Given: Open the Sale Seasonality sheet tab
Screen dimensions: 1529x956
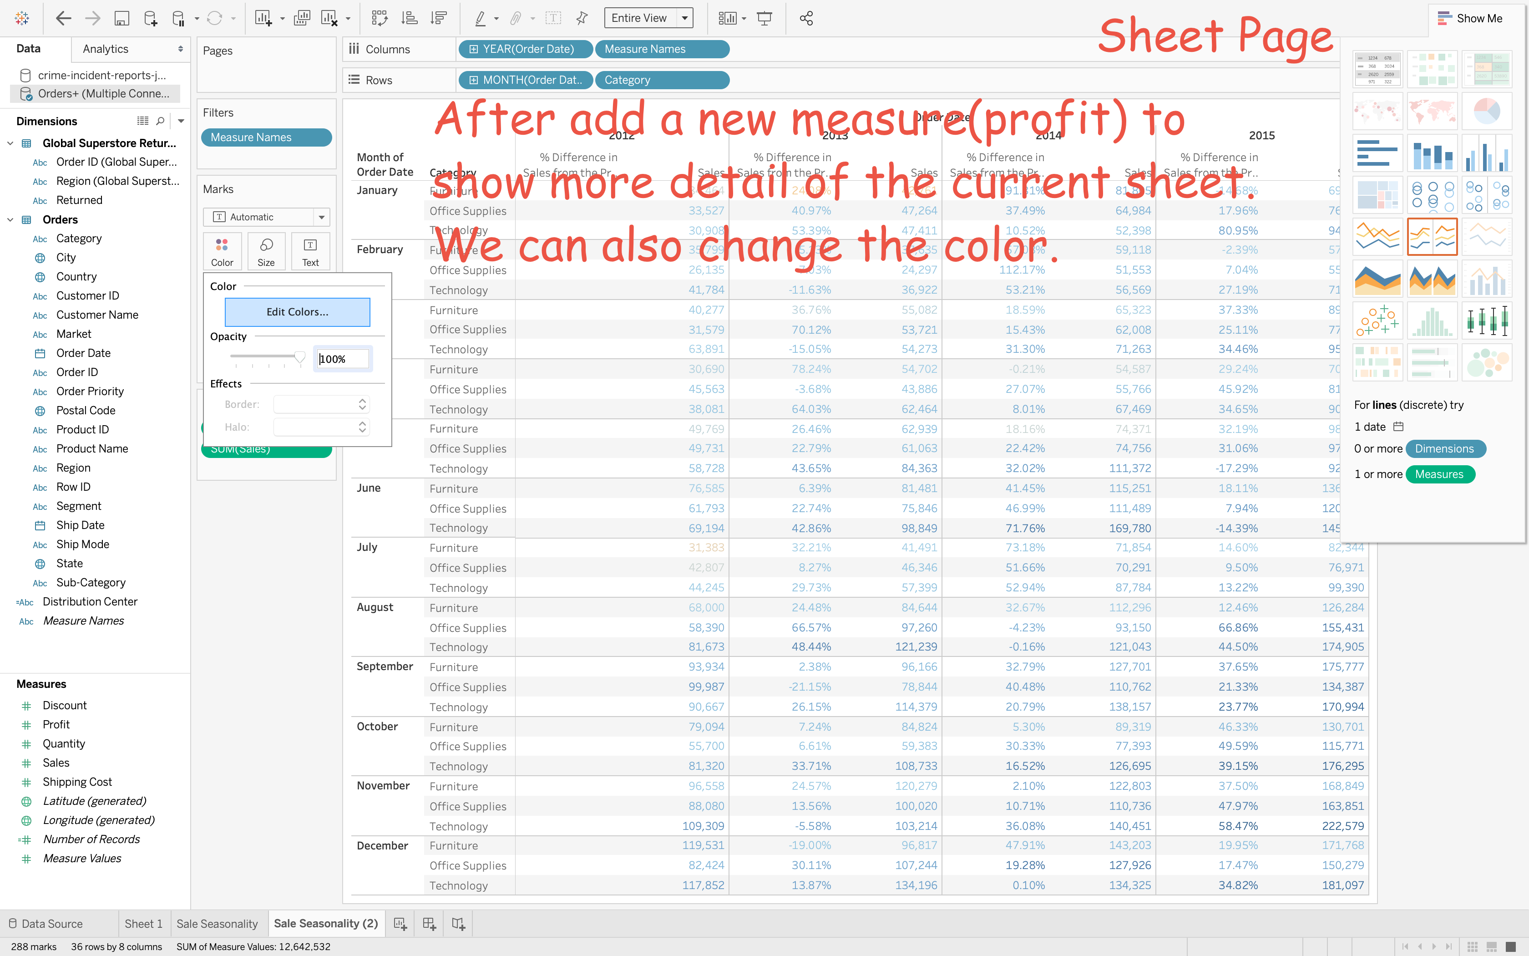Looking at the screenshot, I should point(217,924).
